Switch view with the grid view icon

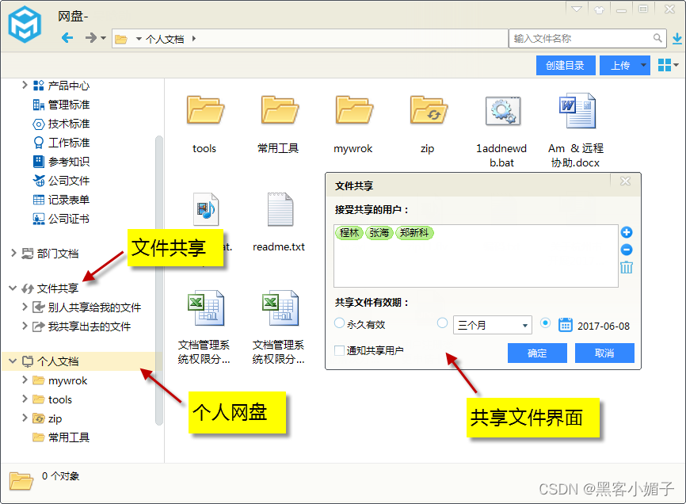(x=665, y=65)
